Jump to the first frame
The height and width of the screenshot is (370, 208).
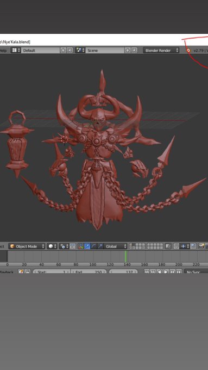pyautogui.click(x=146, y=272)
